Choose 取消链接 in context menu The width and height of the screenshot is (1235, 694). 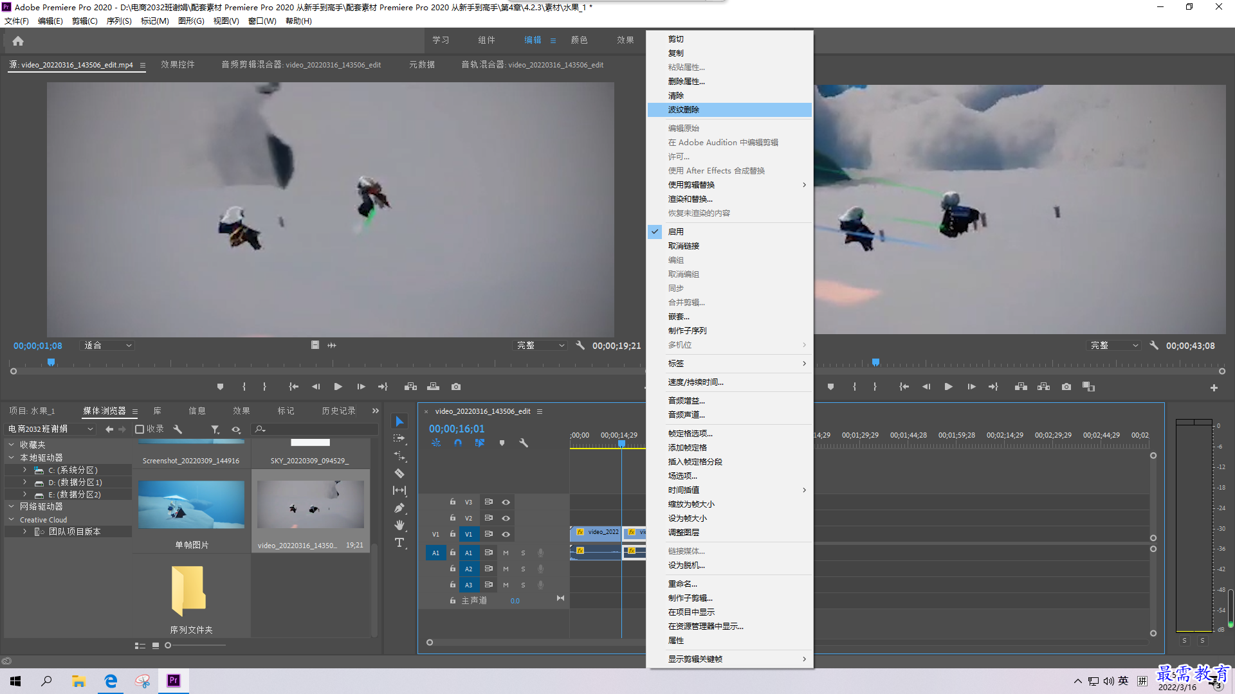click(729, 246)
